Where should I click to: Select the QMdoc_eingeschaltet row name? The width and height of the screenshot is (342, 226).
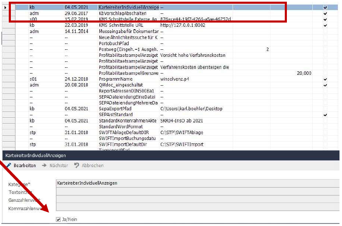click(121, 85)
